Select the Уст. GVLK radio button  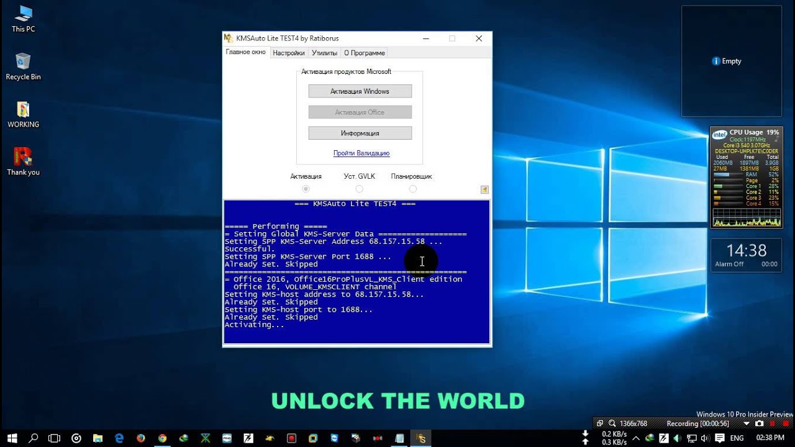pos(359,189)
